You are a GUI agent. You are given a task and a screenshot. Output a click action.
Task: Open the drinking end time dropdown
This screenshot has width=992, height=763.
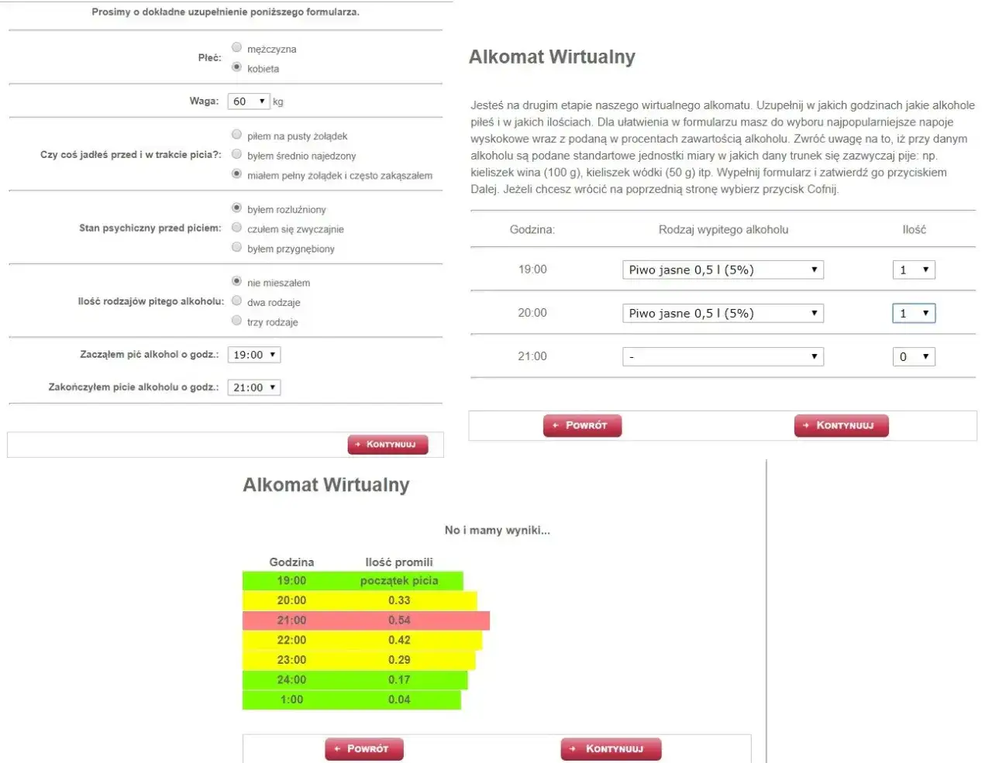click(254, 387)
